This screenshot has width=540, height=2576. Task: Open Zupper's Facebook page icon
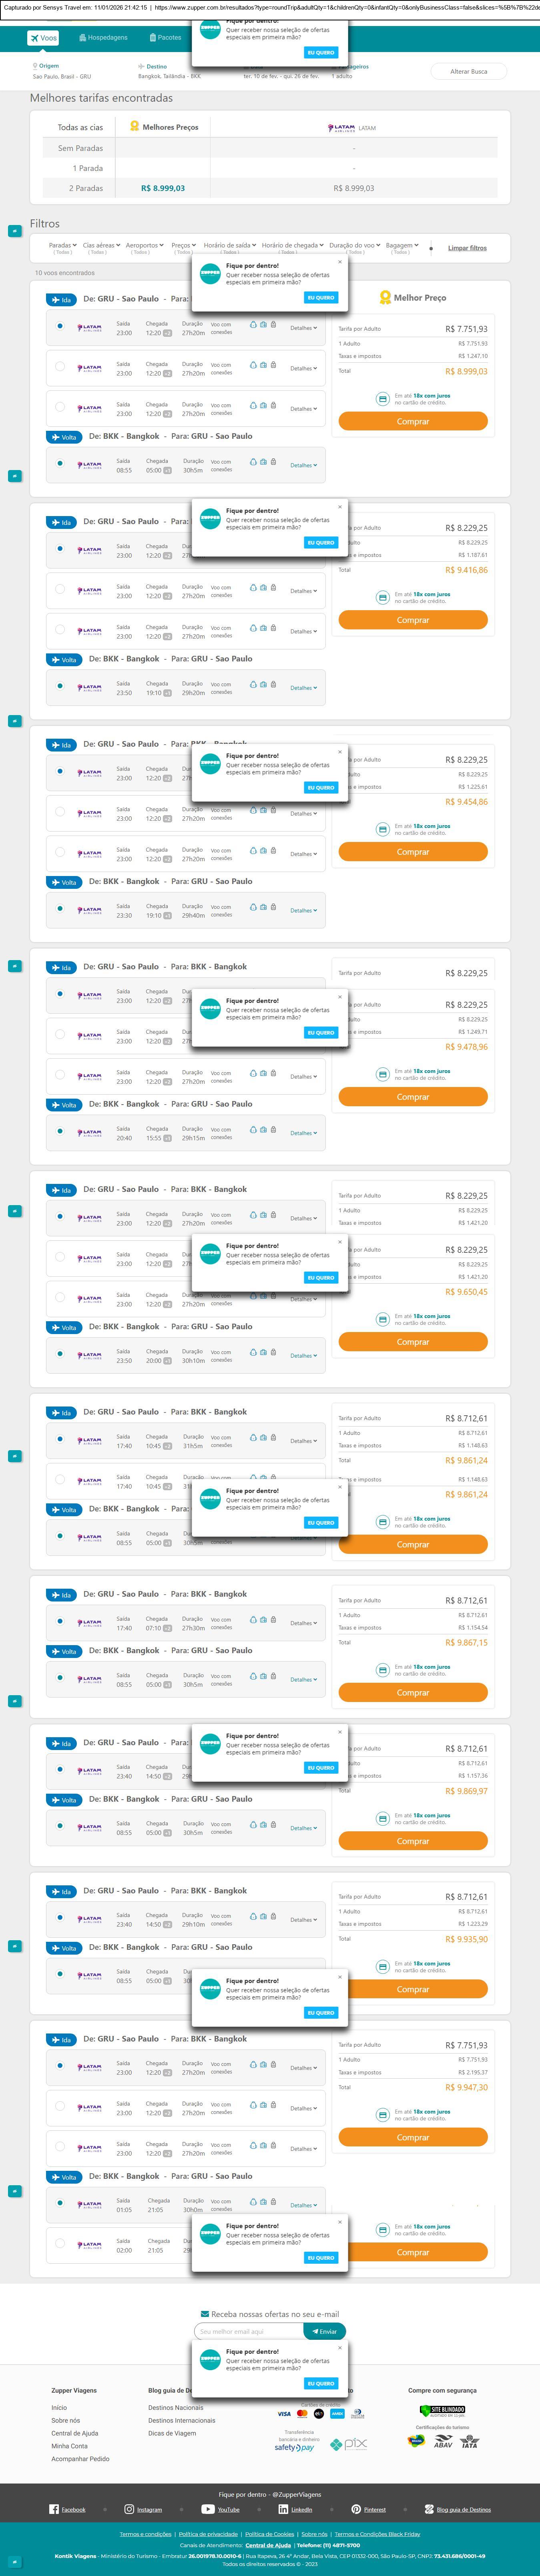(54, 2509)
